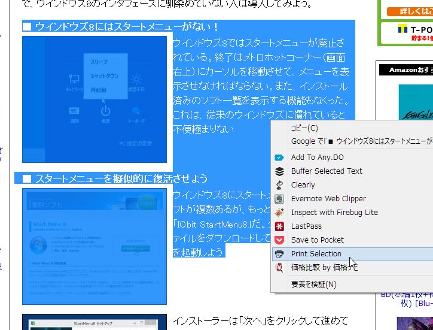Image resolution: width=433 pixels, height=330 pixels.
Task: Click the Buffer stacked layers icon
Action: pos(279,171)
